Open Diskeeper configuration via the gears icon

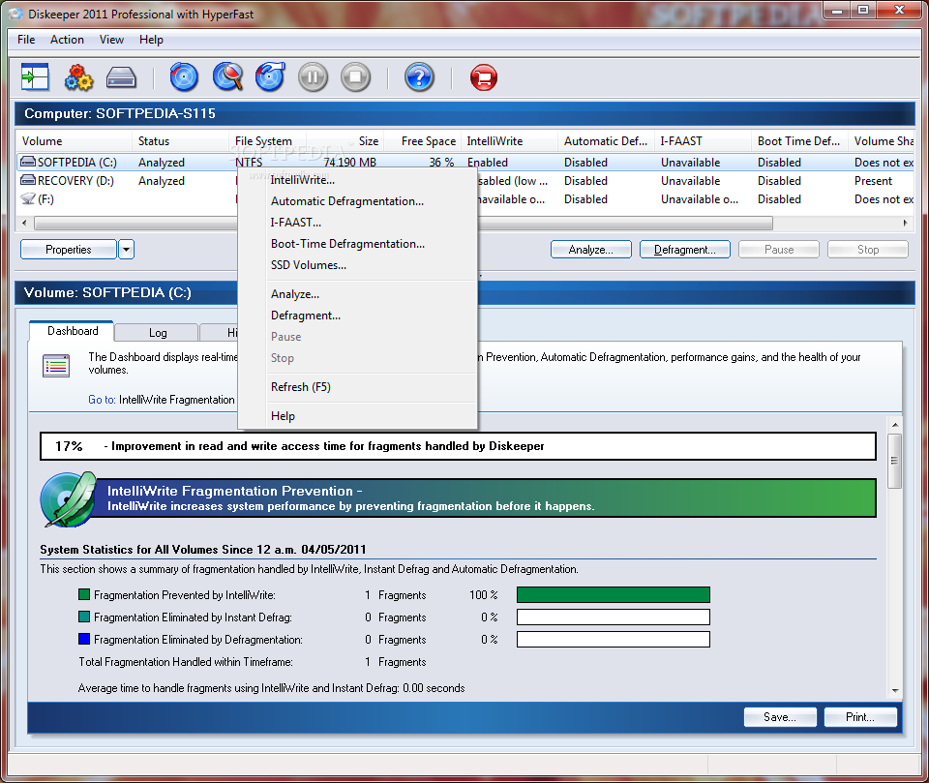78,77
